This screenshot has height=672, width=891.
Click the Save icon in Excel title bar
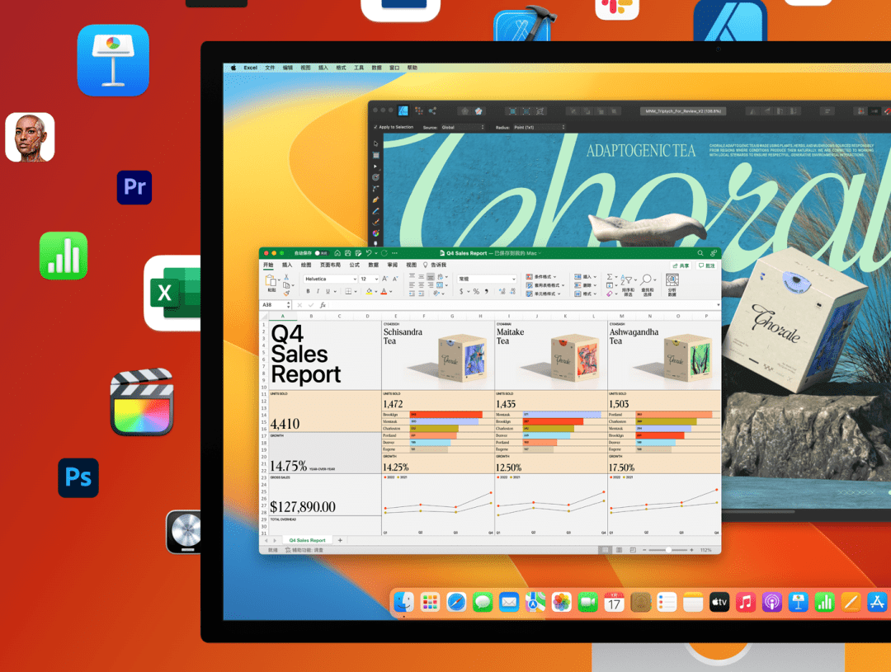(x=348, y=253)
